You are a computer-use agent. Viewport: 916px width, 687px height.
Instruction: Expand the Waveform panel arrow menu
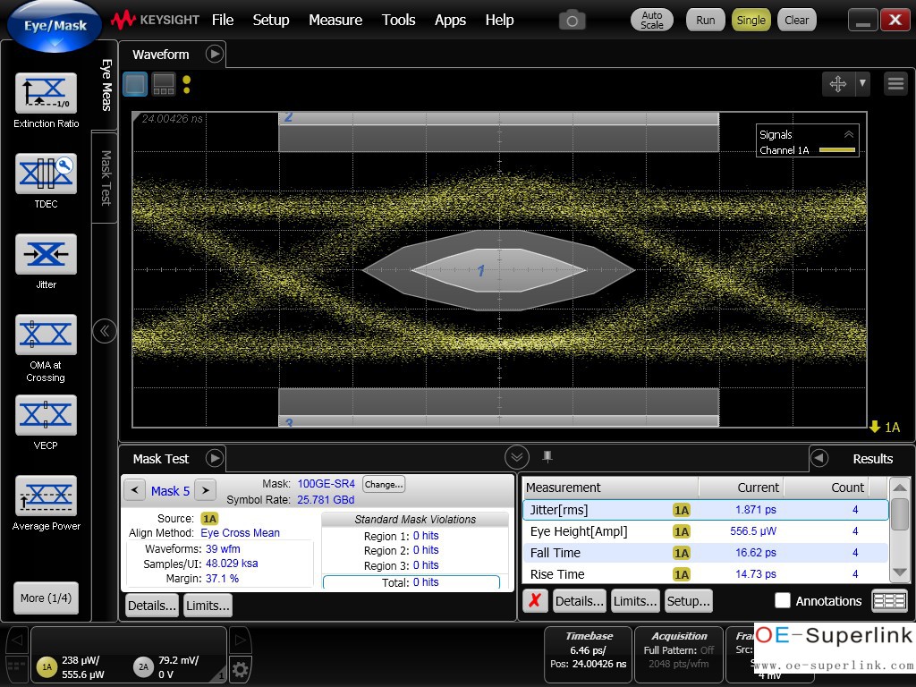coord(215,55)
